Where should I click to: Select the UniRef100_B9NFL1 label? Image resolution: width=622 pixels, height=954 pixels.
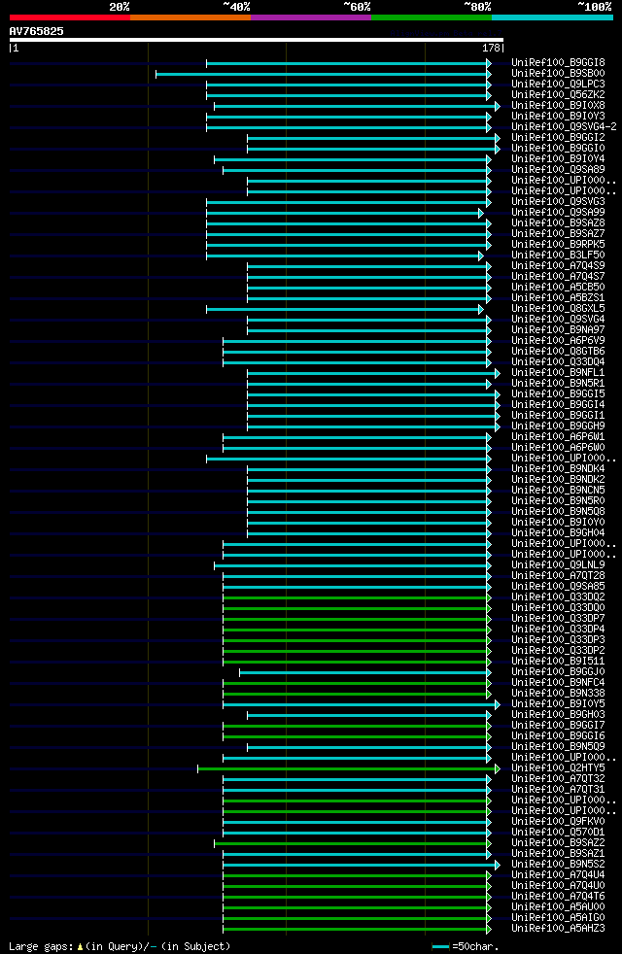click(x=558, y=372)
